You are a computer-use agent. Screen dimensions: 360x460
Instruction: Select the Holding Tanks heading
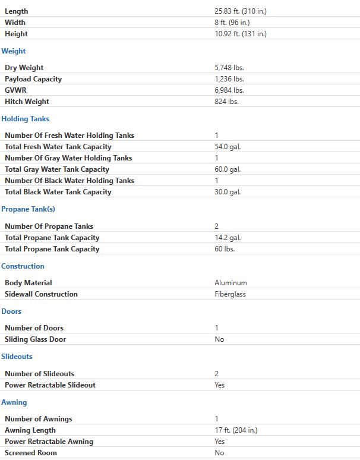tap(25, 119)
